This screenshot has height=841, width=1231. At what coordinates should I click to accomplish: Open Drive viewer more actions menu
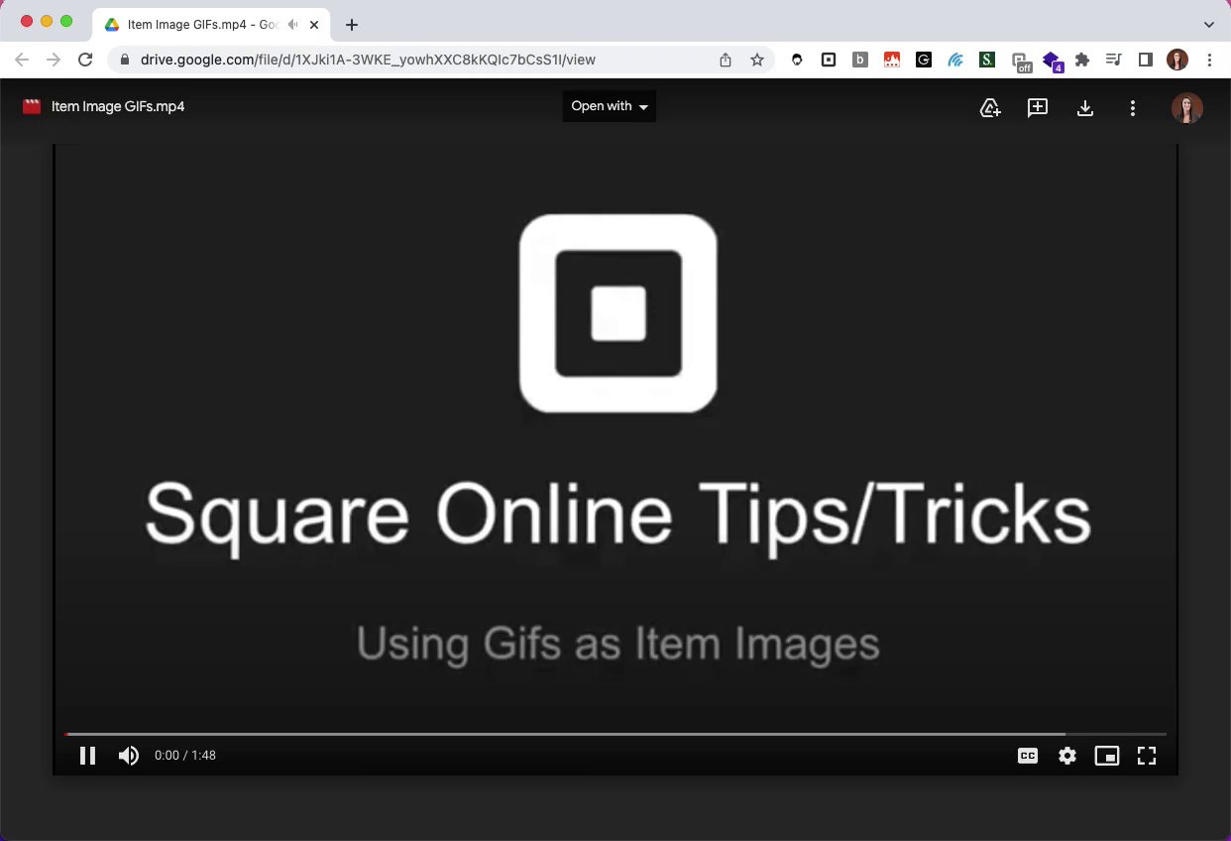point(1133,108)
